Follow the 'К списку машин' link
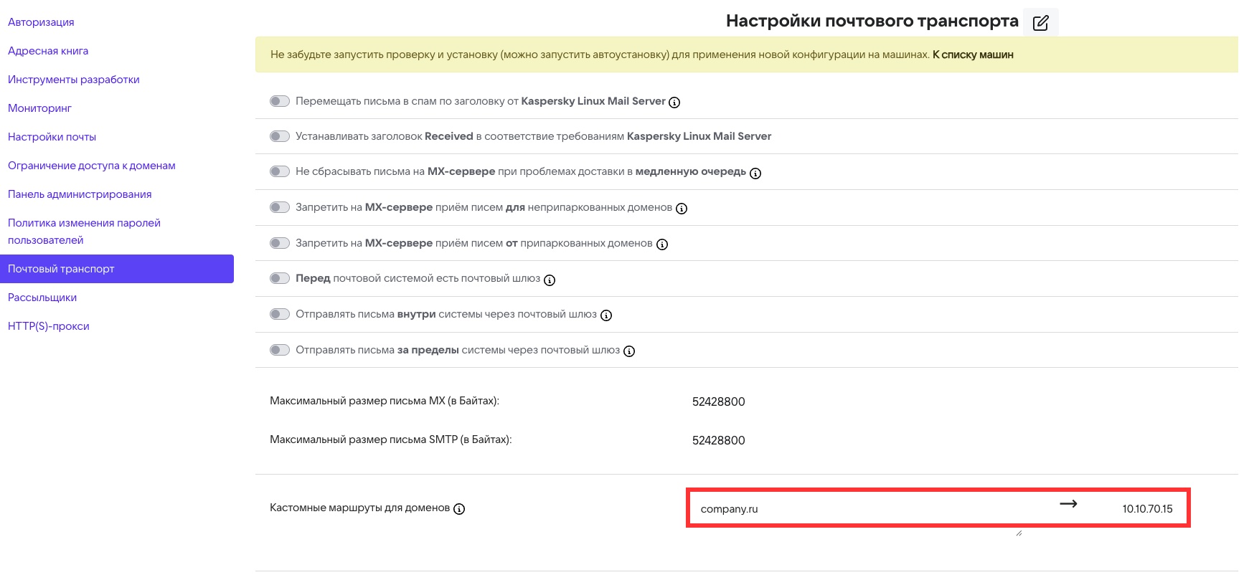This screenshot has width=1249, height=580. (x=973, y=54)
